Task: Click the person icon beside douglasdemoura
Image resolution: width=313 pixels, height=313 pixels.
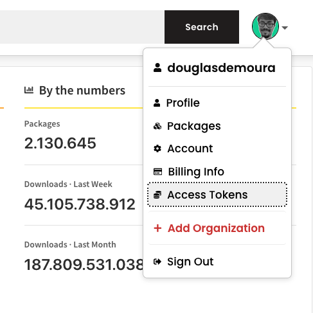Action: point(157,67)
